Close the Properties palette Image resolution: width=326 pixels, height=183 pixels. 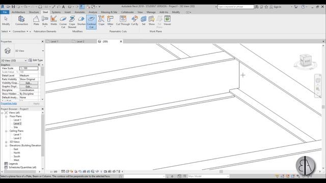pyautogui.click(x=43, y=42)
